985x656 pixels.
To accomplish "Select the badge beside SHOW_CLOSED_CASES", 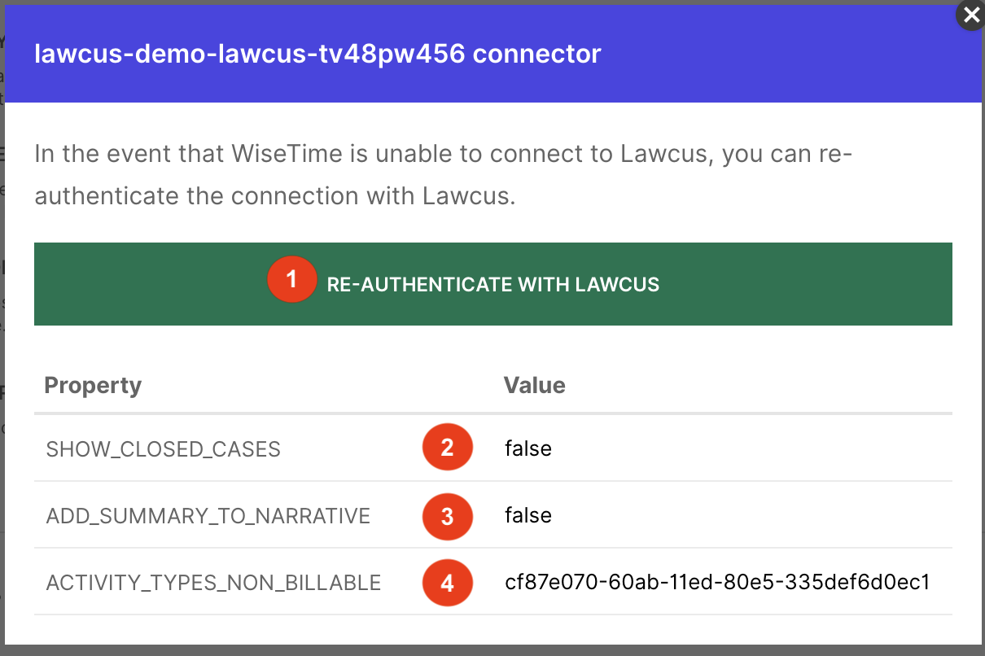I will [x=448, y=447].
